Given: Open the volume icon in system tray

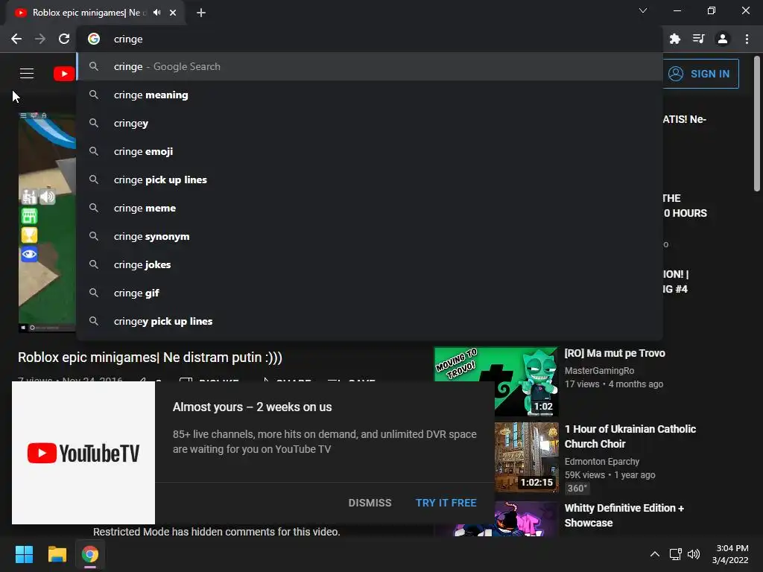Looking at the screenshot, I should point(694,554).
